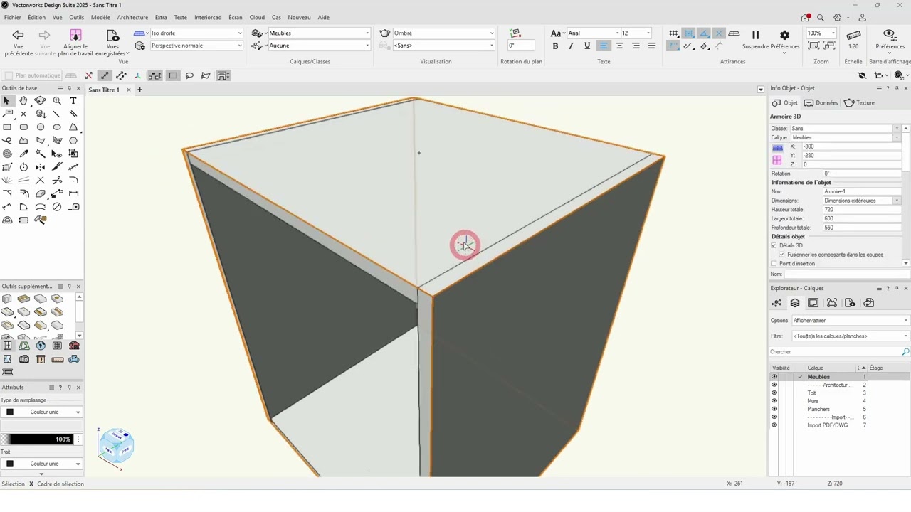Screen dimensions: 911x512
Task: Open the Arial font dropdown
Action: (x=593, y=33)
